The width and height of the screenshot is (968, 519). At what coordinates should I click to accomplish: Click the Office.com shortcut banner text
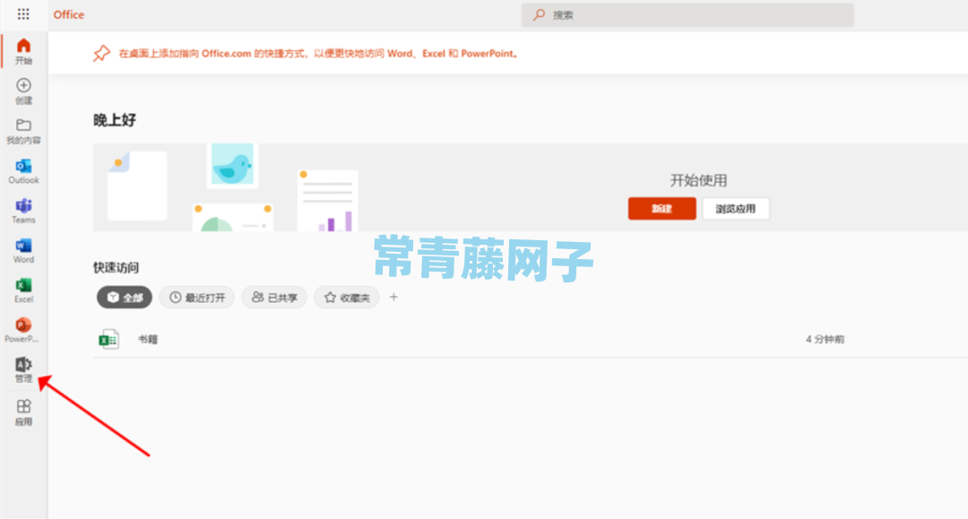point(318,54)
